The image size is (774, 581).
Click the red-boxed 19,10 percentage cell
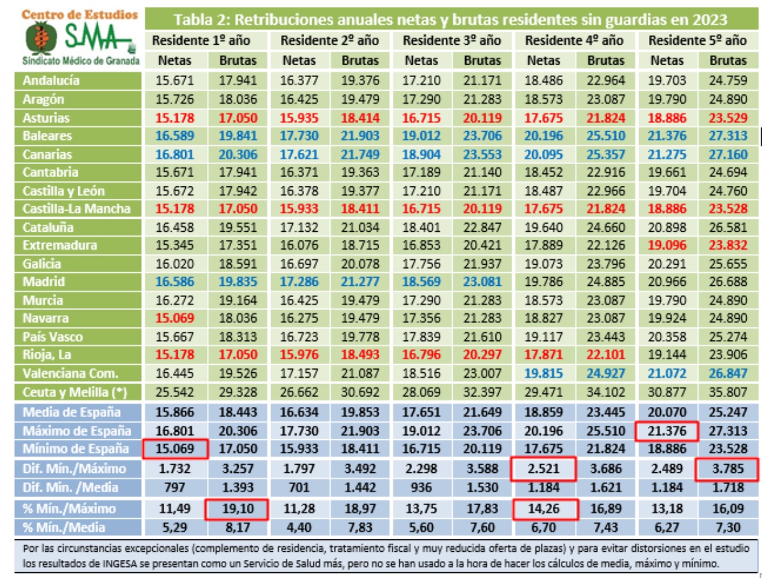click(x=236, y=509)
